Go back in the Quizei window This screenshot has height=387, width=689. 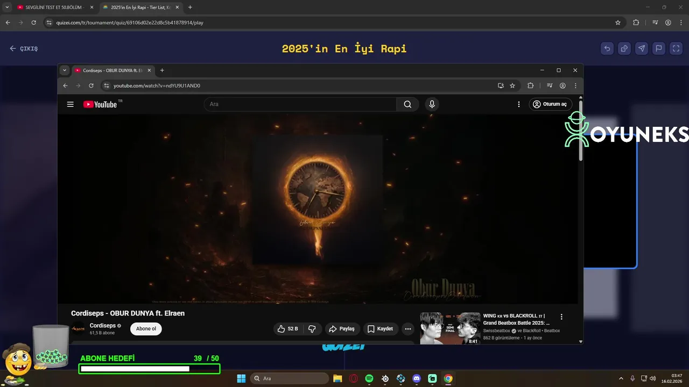click(8, 23)
